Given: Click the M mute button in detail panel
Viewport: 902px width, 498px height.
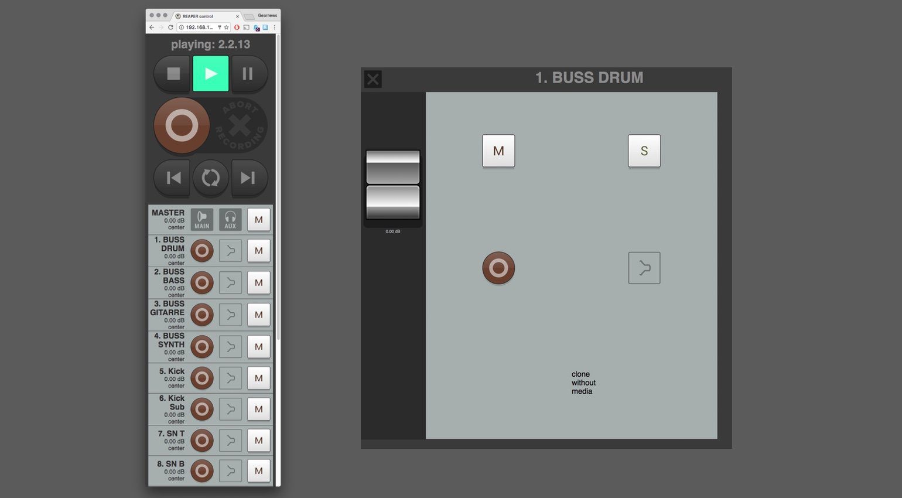Looking at the screenshot, I should tap(498, 151).
